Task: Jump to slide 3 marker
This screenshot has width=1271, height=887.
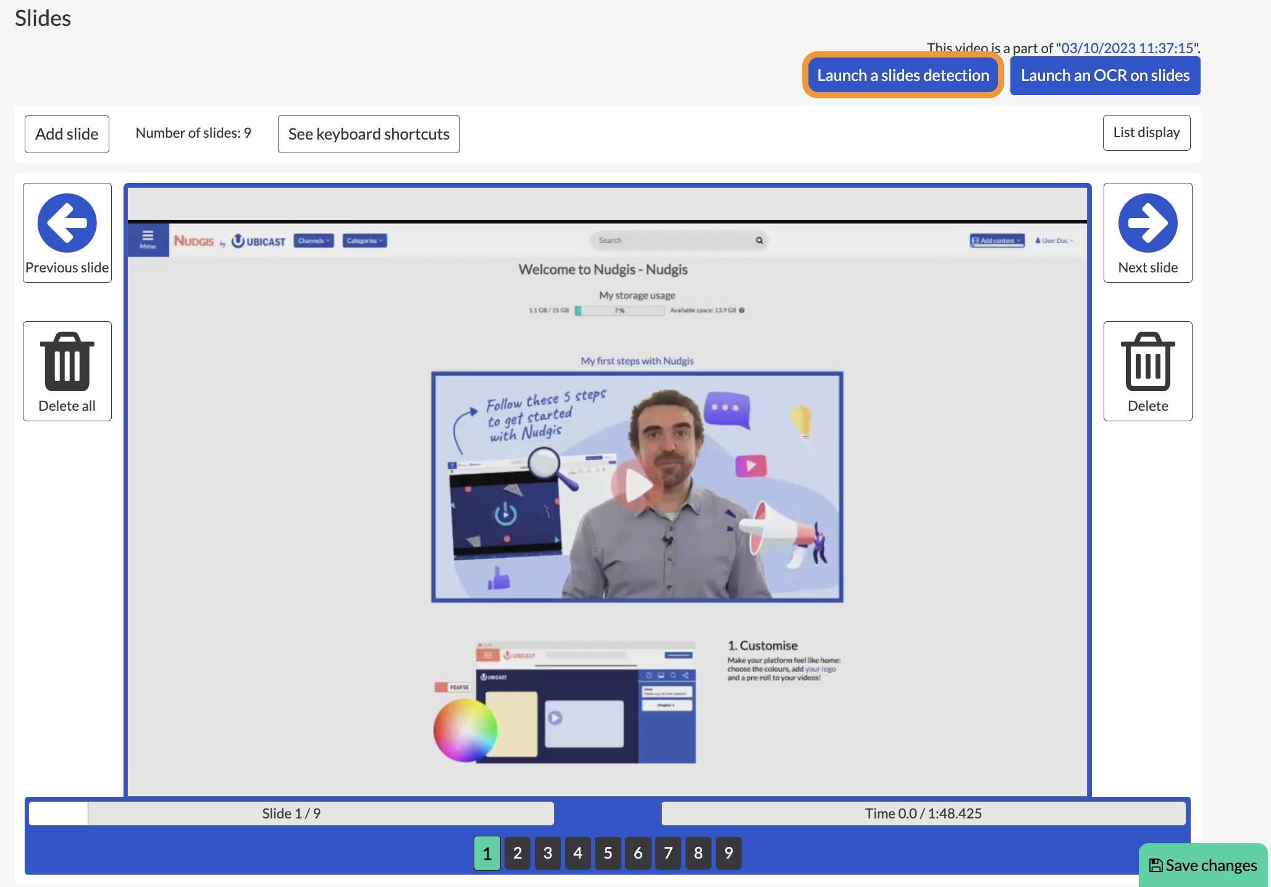Action: click(x=548, y=853)
